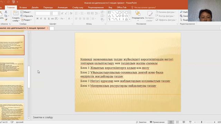
Task: Open the Вставка tab
Action: [23, 8]
